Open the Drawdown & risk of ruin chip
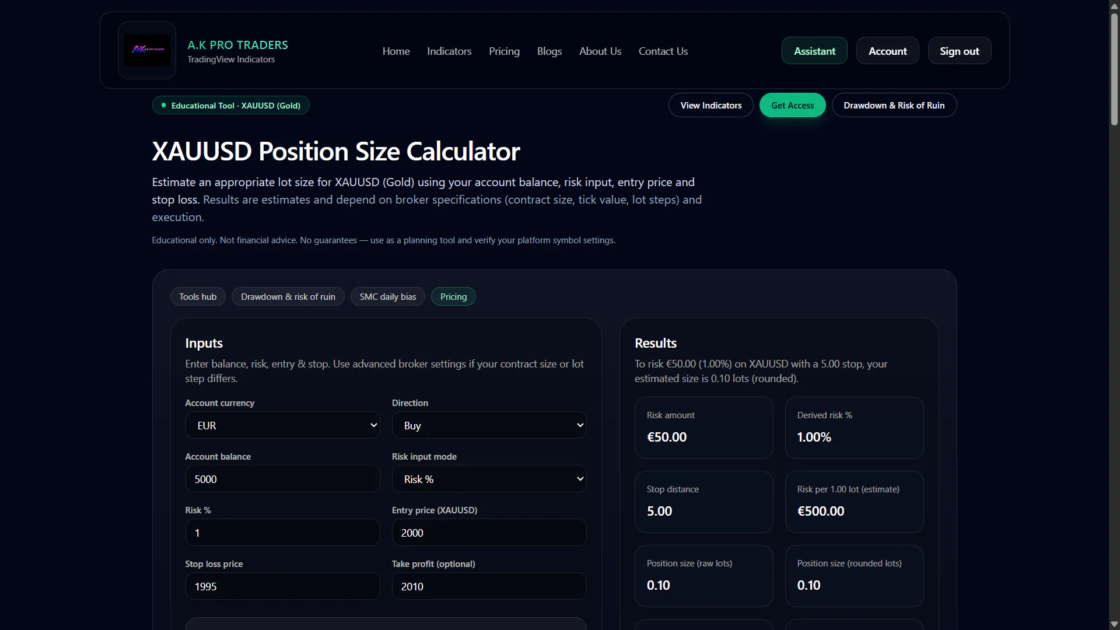Viewport: 1120px width, 630px height. pos(288,297)
